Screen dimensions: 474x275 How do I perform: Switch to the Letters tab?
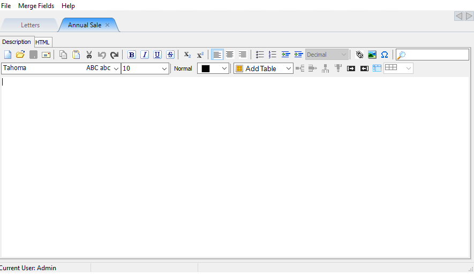click(x=30, y=25)
